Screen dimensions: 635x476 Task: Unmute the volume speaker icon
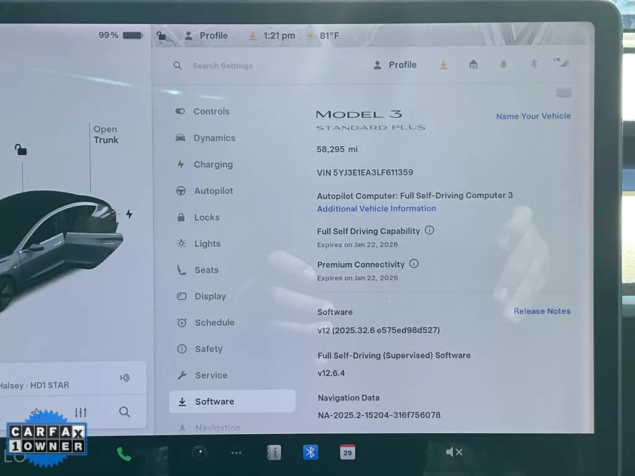click(454, 452)
